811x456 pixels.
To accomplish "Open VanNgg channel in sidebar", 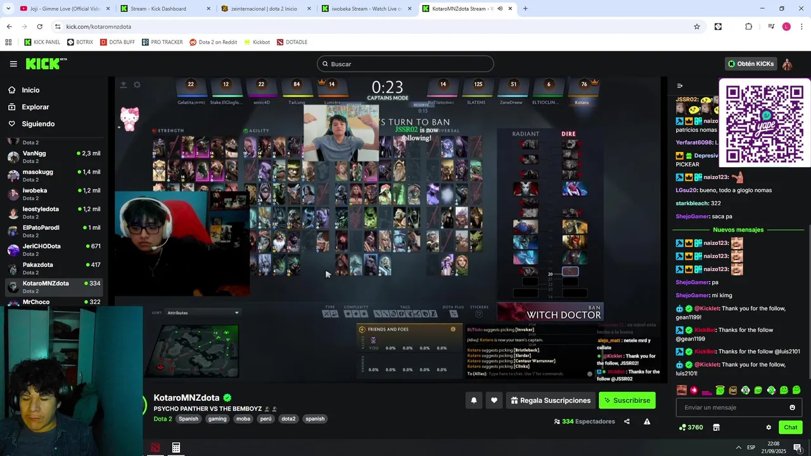I will pyautogui.click(x=53, y=157).
